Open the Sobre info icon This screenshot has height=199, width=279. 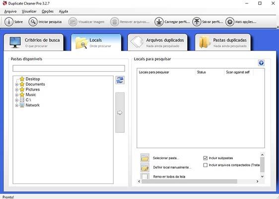point(9,22)
